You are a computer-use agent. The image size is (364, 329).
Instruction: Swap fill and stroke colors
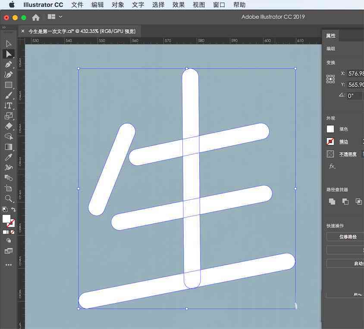(13, 210)
